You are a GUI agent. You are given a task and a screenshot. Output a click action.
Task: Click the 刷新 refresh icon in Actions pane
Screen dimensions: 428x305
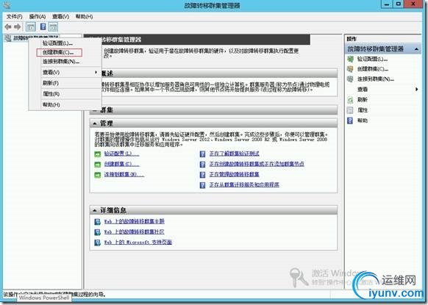[x=350, y=100]
